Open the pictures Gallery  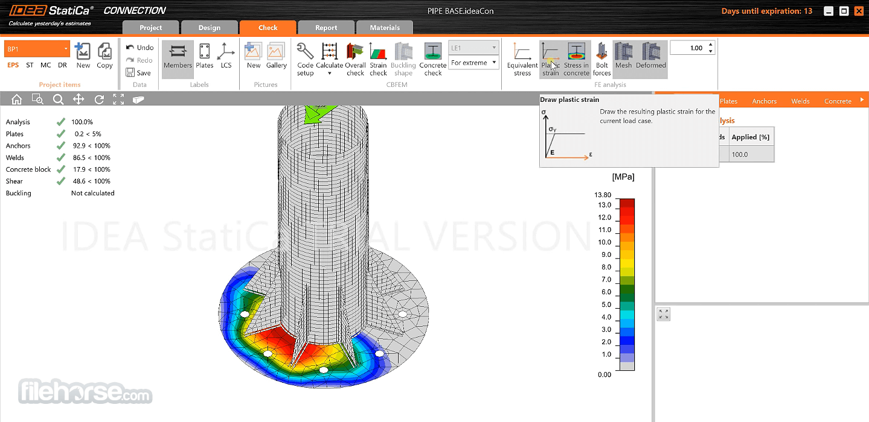pyautogui.click(x=277, y=56)
